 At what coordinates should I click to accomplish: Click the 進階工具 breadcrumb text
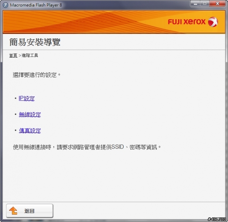(30, 56)
